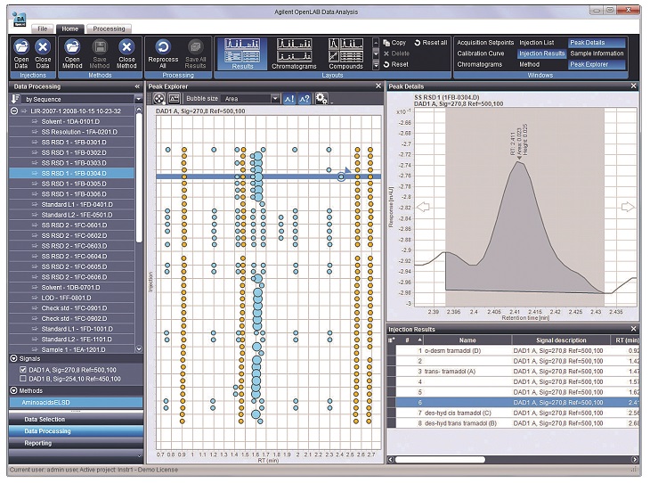Collapse the Data Processing panel
Viewport: 650px width, 483px height.
137,86
